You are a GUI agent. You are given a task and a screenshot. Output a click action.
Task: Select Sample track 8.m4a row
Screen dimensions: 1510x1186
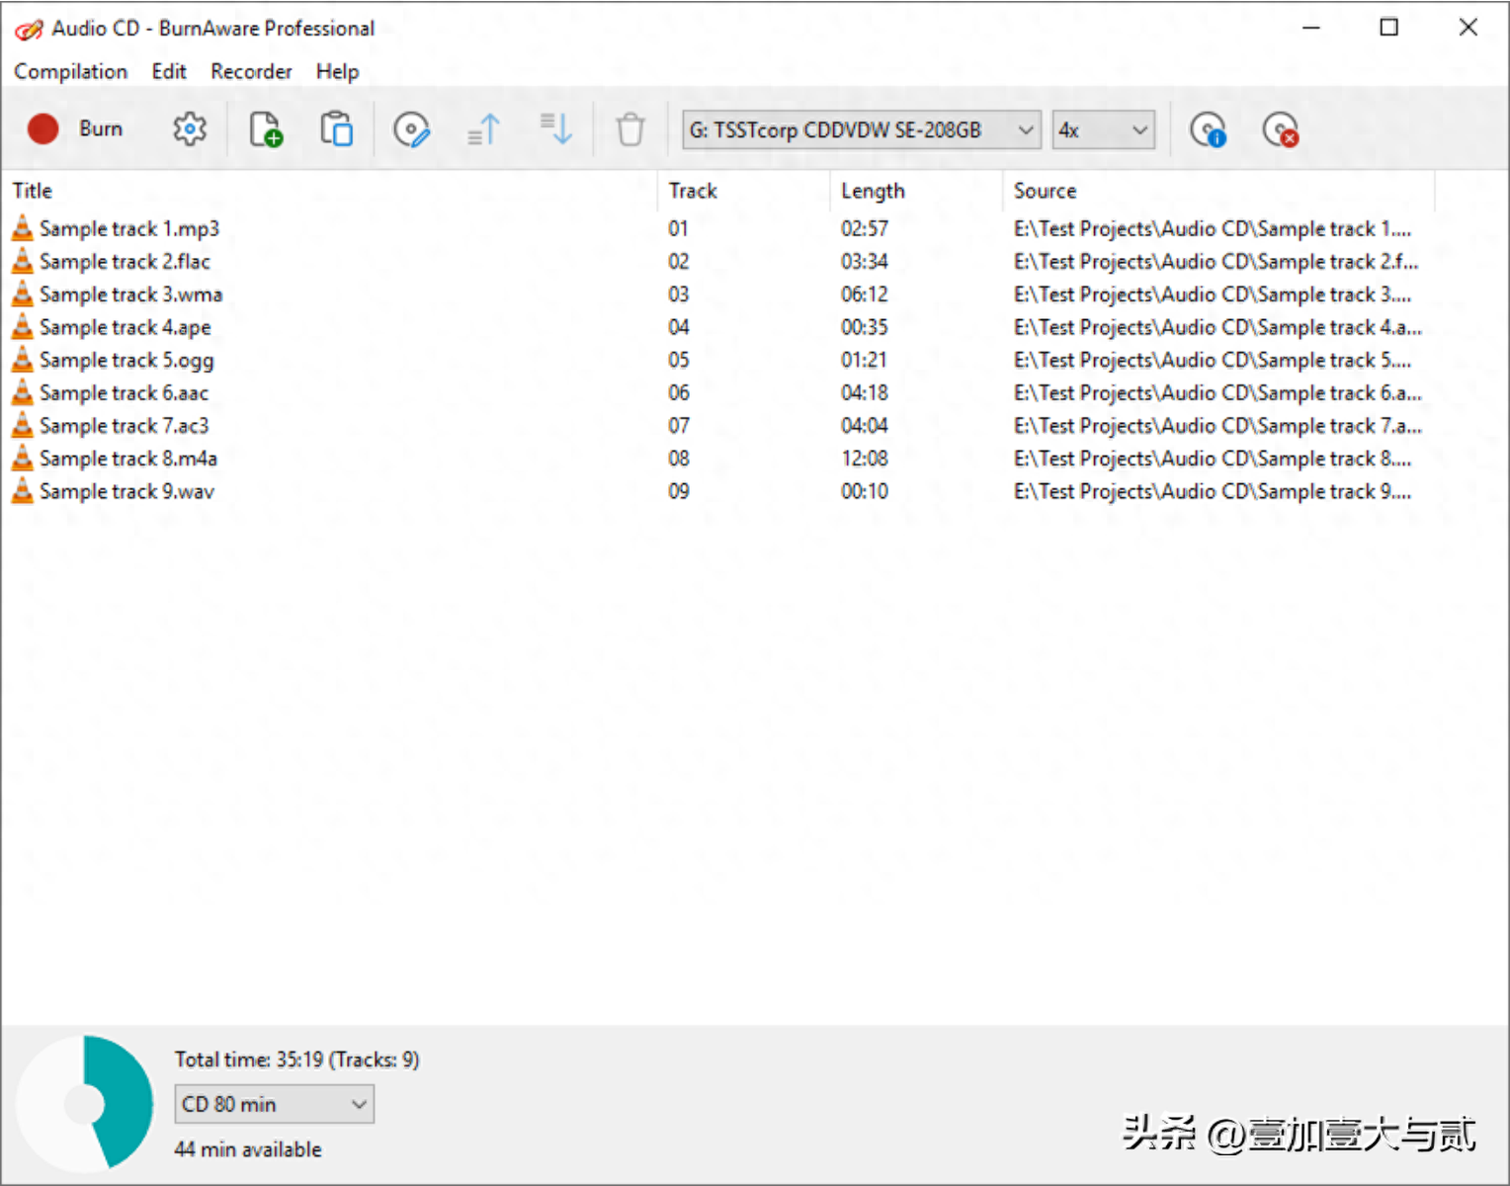[128, 459]
